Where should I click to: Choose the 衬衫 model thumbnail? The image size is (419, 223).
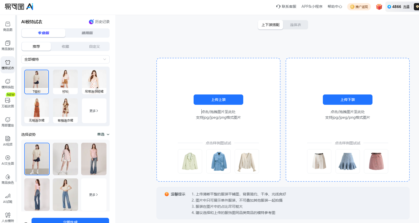click(65, 82)
